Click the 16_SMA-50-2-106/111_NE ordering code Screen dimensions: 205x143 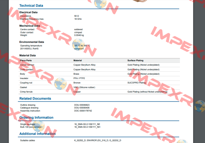87,124
